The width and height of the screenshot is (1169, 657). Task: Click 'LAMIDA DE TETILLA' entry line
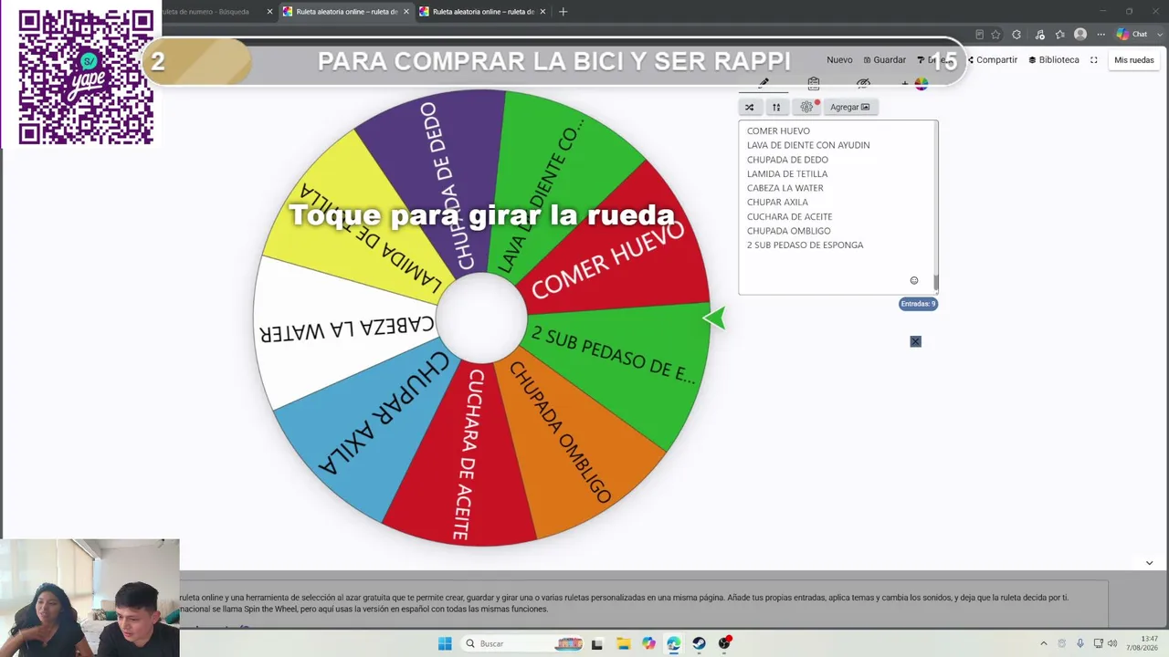(787, 173)
